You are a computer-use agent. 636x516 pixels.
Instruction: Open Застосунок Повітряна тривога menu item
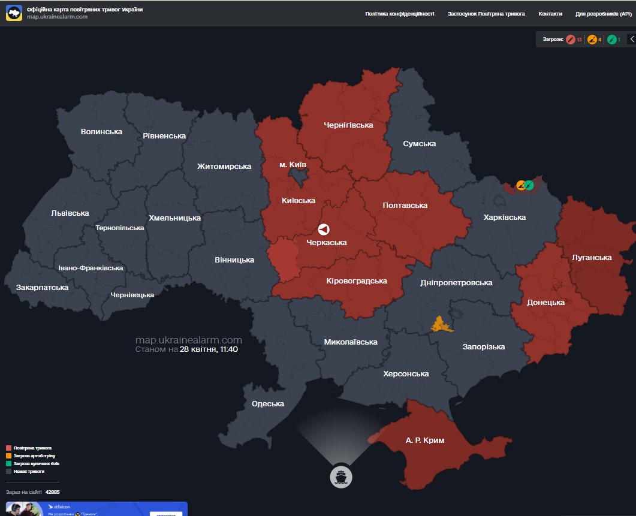(x=486, y=13)
